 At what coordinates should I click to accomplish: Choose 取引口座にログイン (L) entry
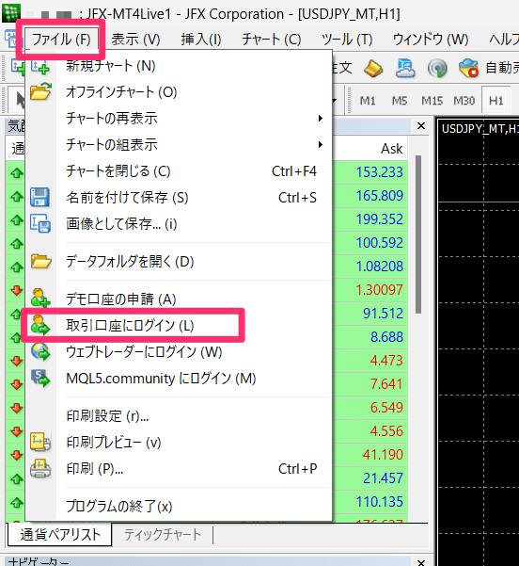tap(179, 326)
